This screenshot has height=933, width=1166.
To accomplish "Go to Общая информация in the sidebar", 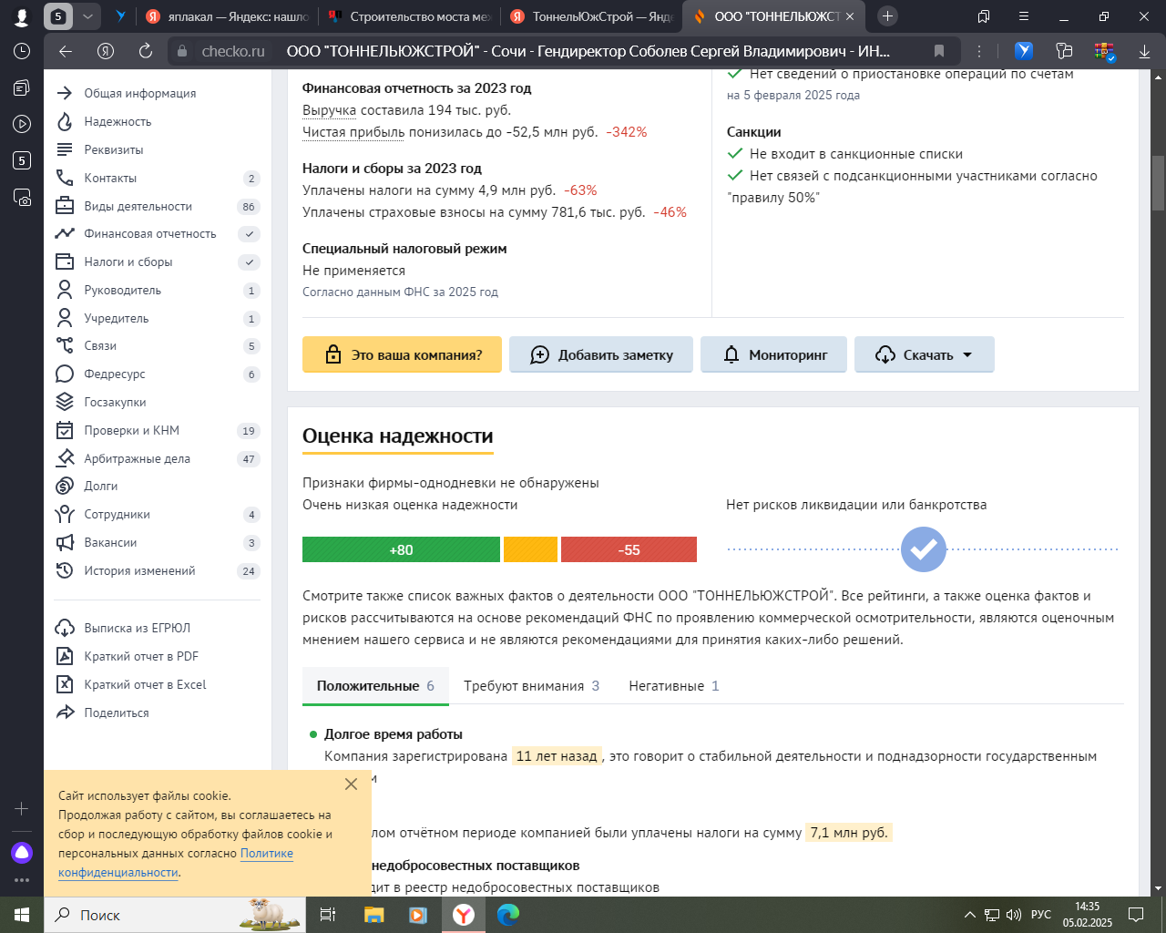I will pos(140,93).
